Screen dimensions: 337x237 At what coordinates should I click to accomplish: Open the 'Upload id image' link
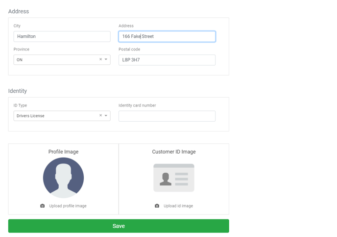(178, 206)
